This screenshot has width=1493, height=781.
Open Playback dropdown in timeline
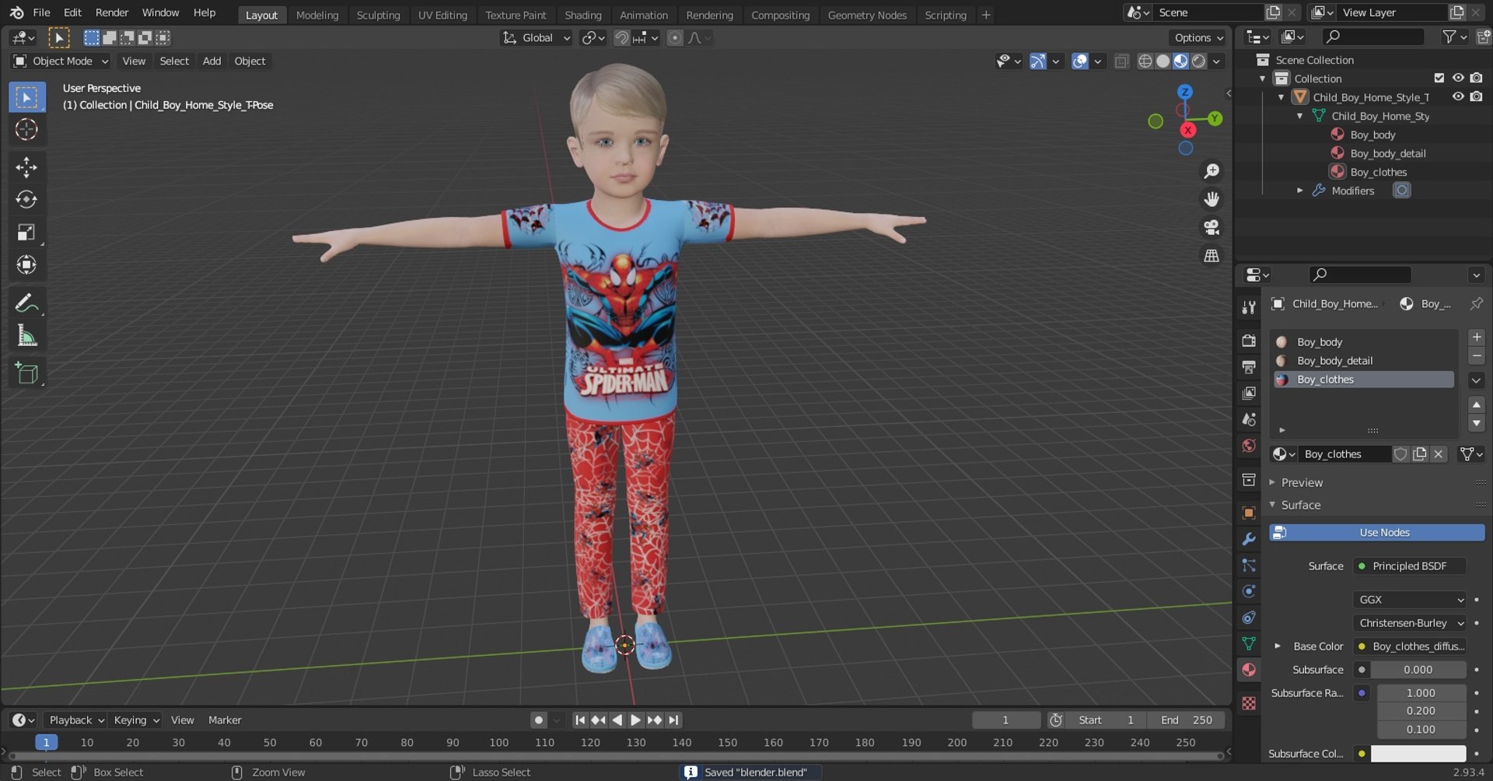tap(75, 720)
